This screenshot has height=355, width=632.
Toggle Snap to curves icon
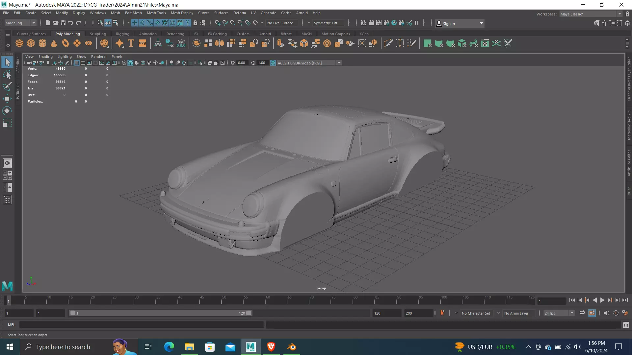[225, 23]
